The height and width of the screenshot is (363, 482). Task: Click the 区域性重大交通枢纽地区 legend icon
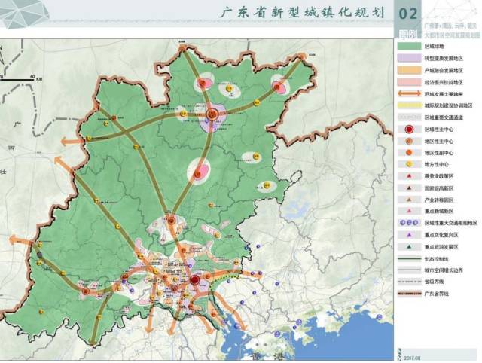tap(409, 222)
